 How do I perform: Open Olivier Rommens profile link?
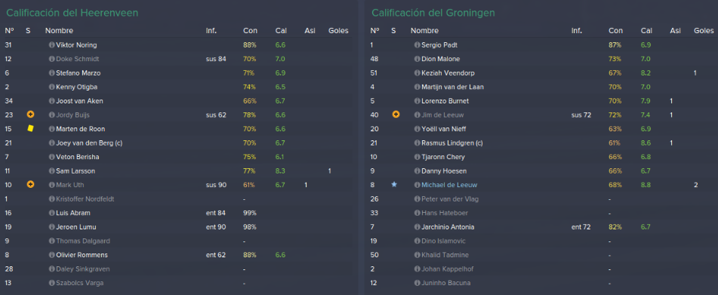(x=82, y=255)
